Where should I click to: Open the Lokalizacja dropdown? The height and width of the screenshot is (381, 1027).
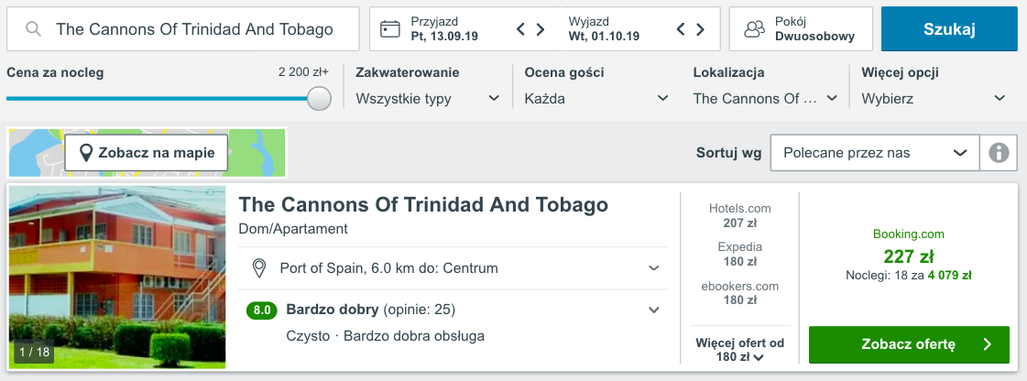[x=766, y=99]
